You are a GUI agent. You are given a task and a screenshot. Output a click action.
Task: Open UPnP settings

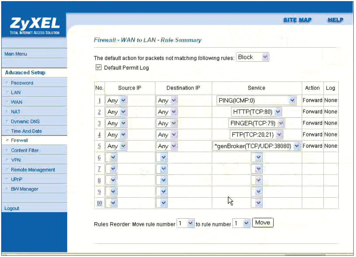[x=17, y=179]
